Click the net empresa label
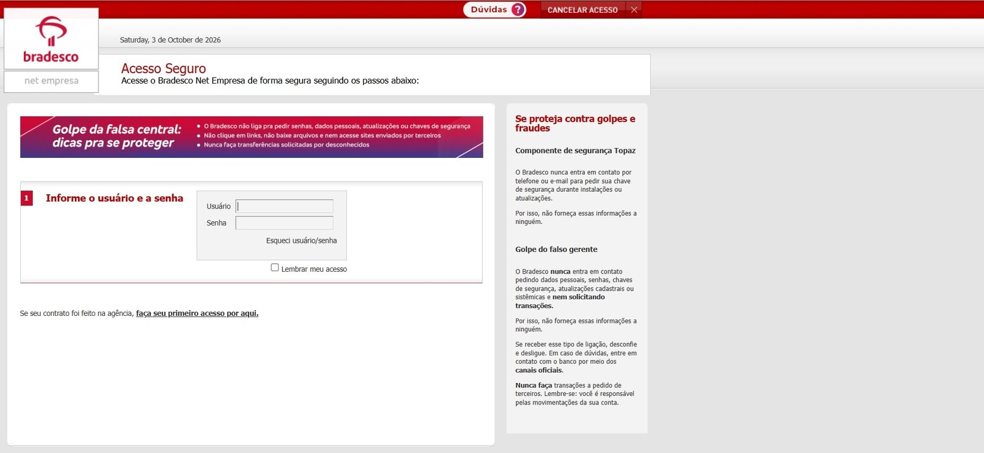 click(51, 81)
